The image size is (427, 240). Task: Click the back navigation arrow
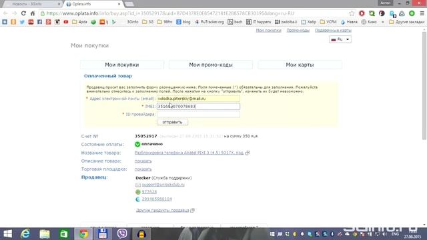(5, 13)
